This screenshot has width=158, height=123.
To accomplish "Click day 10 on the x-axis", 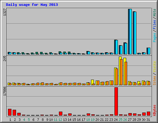I will 51,120.
